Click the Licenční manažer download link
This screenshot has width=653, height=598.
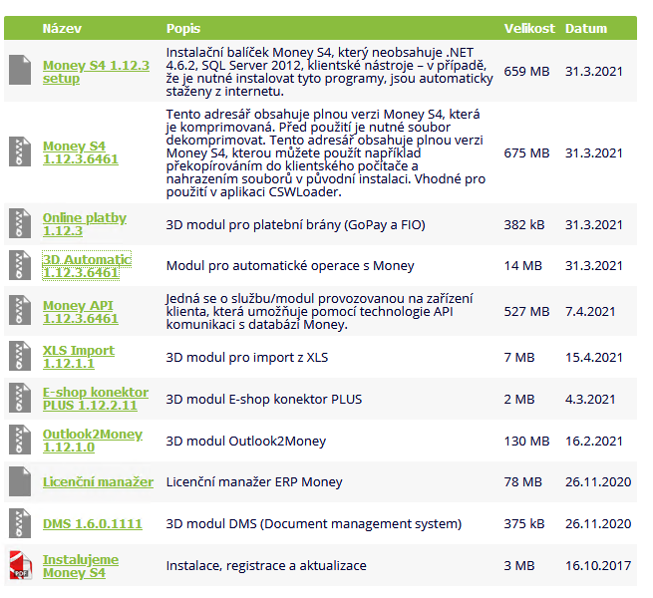coord(98,481)
